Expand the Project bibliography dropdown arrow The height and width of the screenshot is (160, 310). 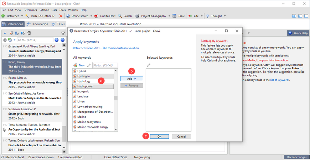pyautogui.click(x=170, y=16)
